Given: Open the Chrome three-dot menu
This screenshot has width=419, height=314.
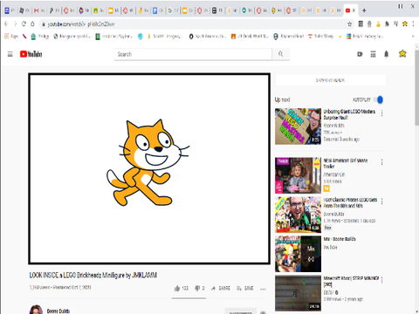Looking at the screenshot, I should click(413, 24).
